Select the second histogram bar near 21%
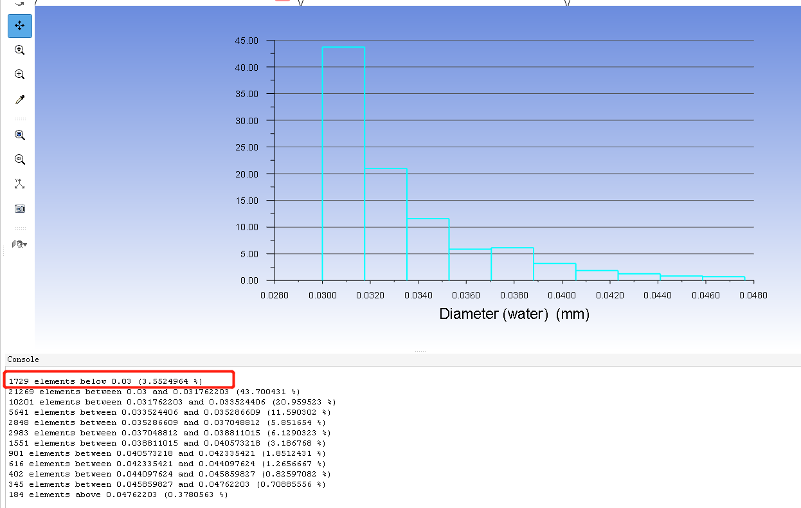This screenshot has height=508, width=801. [385, 224]
